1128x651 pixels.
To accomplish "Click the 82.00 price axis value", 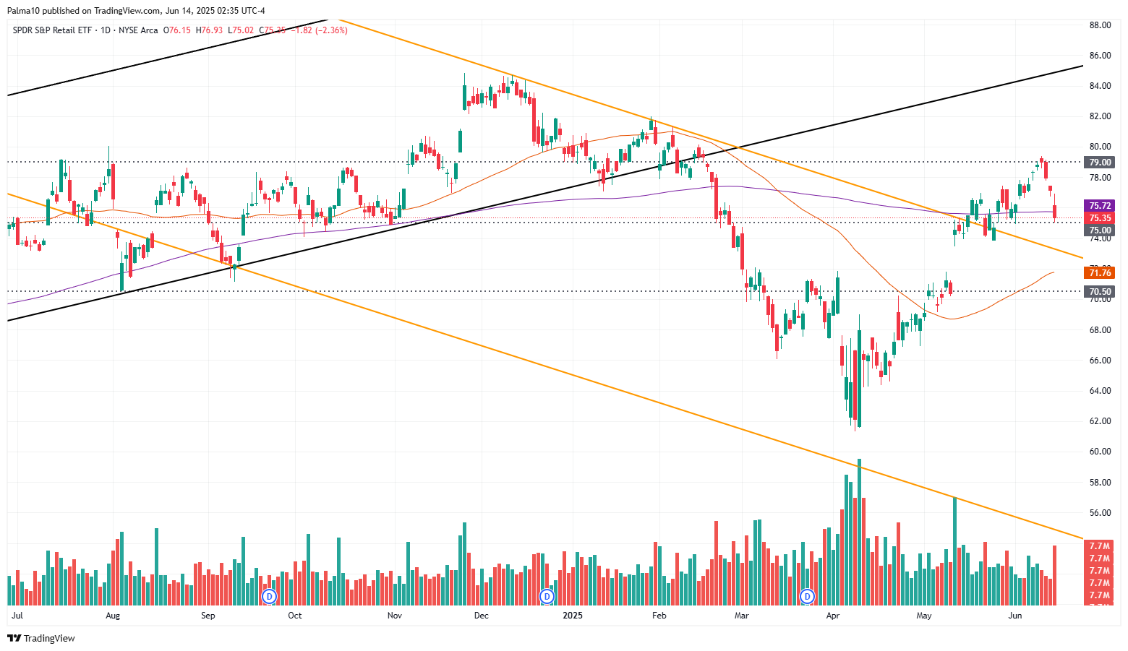I will coord(1100,116).
